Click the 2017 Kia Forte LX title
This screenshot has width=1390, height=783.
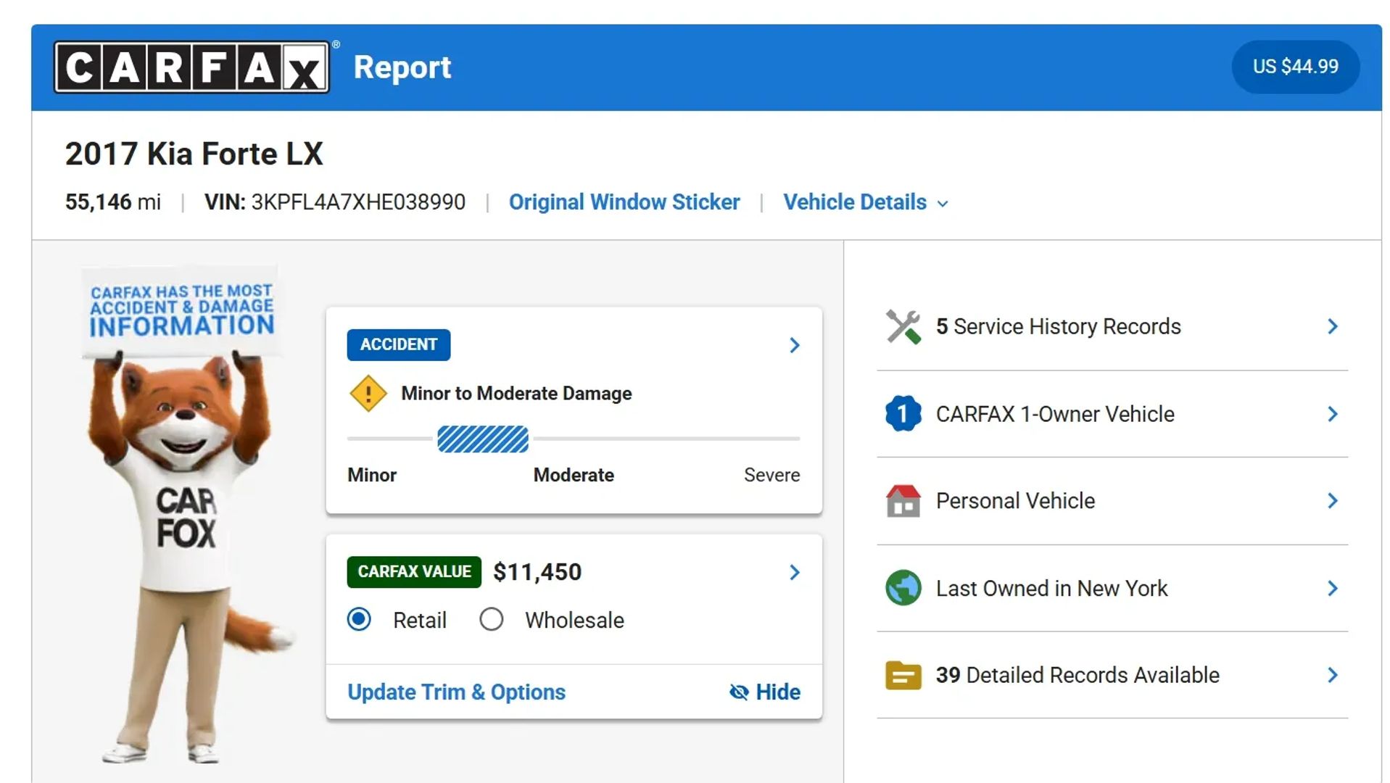194,154
